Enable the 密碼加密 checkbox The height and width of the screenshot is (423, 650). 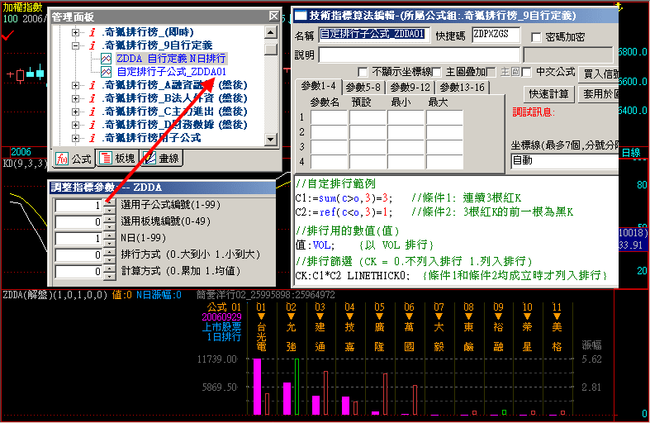point(537,36)
